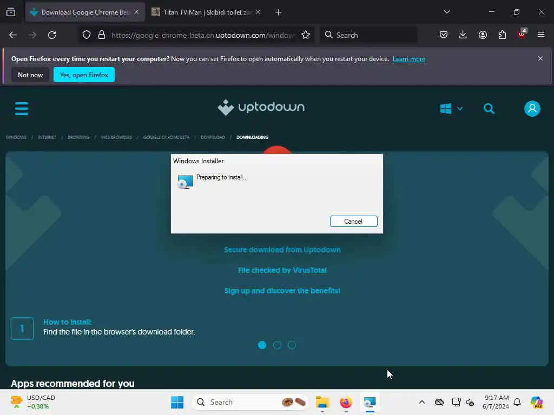Show hidden system tray icons
554x415 pixels.
pos(422,402)
